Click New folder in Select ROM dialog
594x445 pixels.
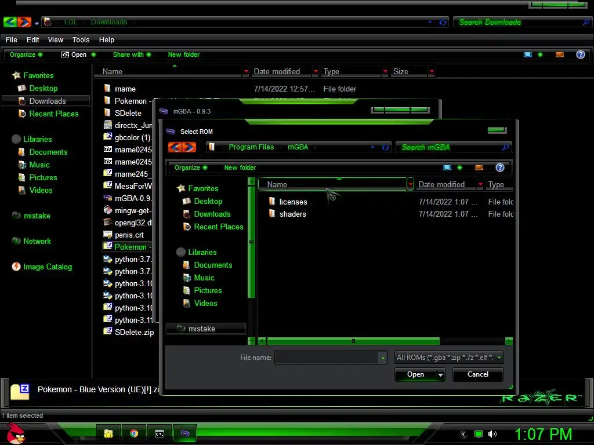tap(240, 167)
